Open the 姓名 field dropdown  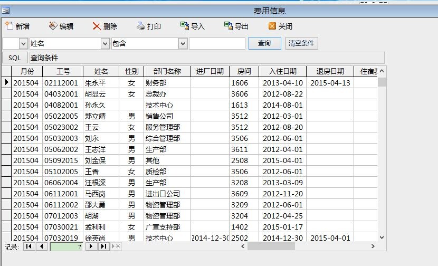click(x=105, y=43)
